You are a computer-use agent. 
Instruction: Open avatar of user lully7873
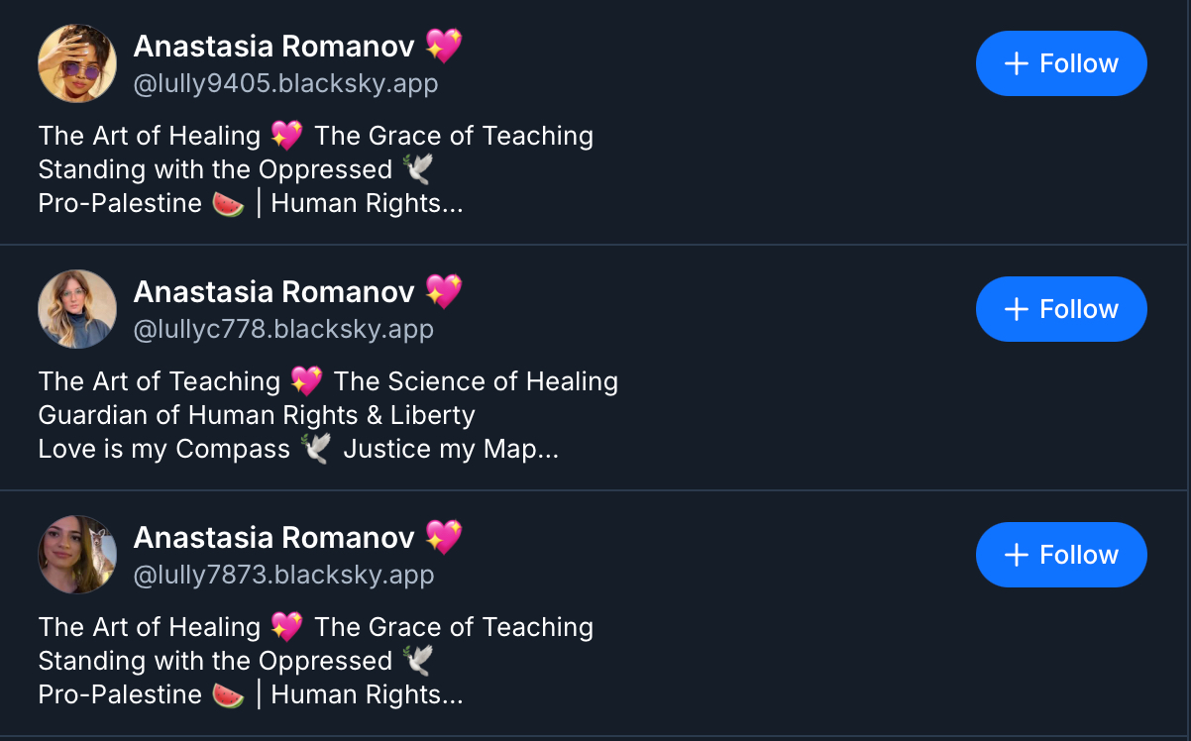tap(77, 555)
